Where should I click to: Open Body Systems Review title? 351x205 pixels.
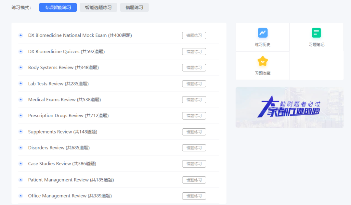63,67
